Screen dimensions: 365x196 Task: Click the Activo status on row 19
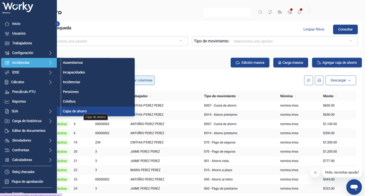(62, 142)
